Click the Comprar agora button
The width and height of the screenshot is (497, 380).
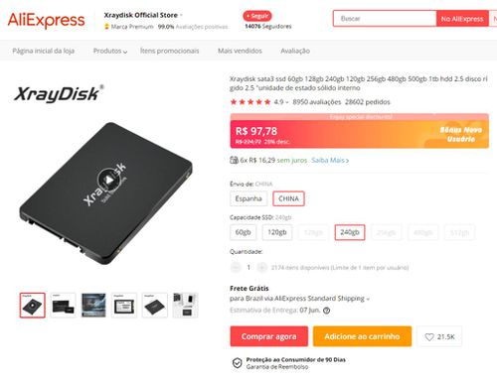(x=269, y=336)
